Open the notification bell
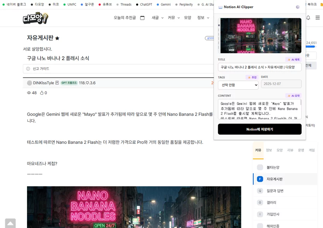 [308, 18]
